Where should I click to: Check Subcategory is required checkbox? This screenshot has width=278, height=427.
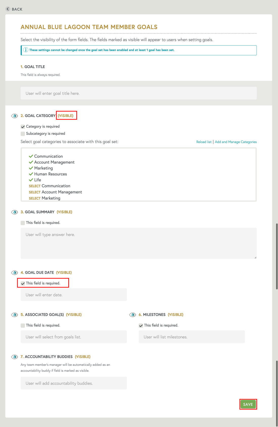coord(23,134)
